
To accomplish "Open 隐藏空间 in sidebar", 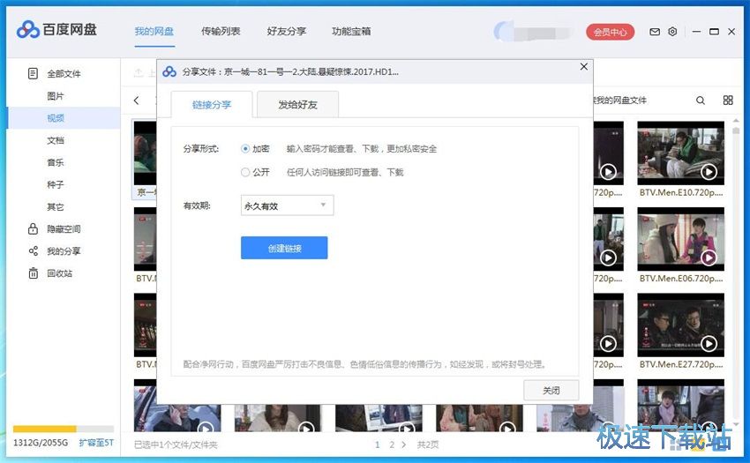I will click(64, 229).
